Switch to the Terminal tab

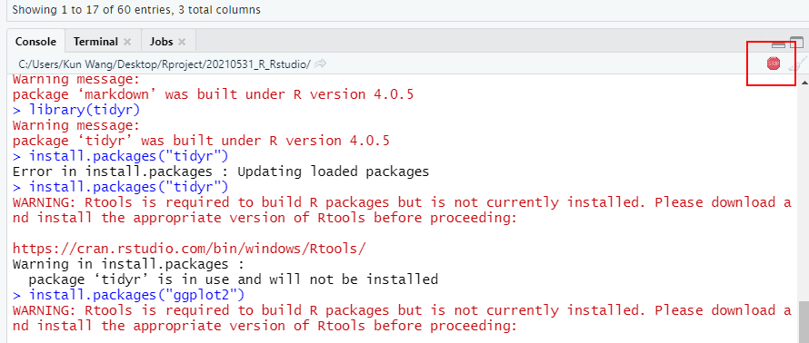point(96,42)
